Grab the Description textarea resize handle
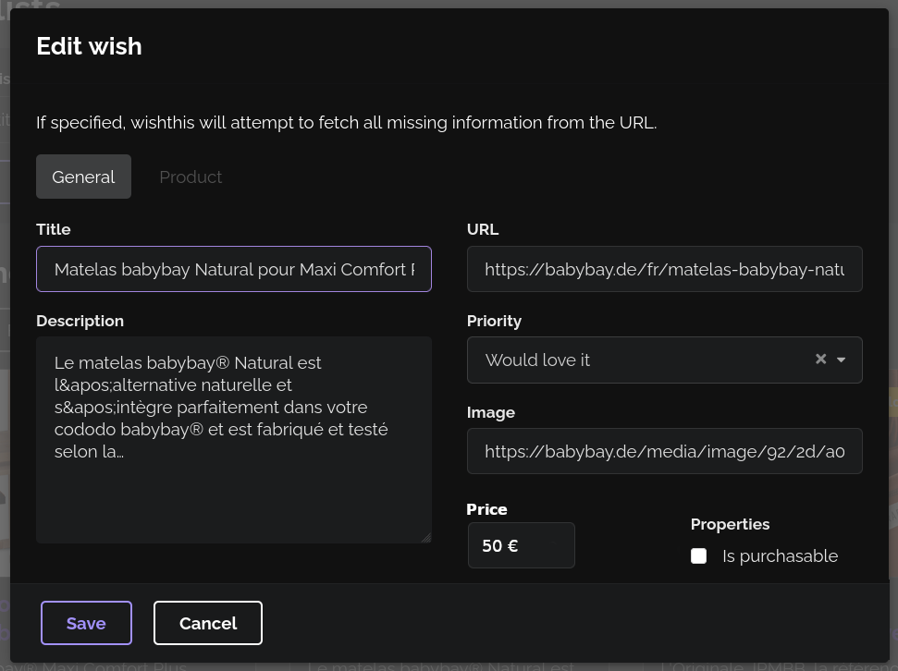898x671 pixels. point(425,537)
